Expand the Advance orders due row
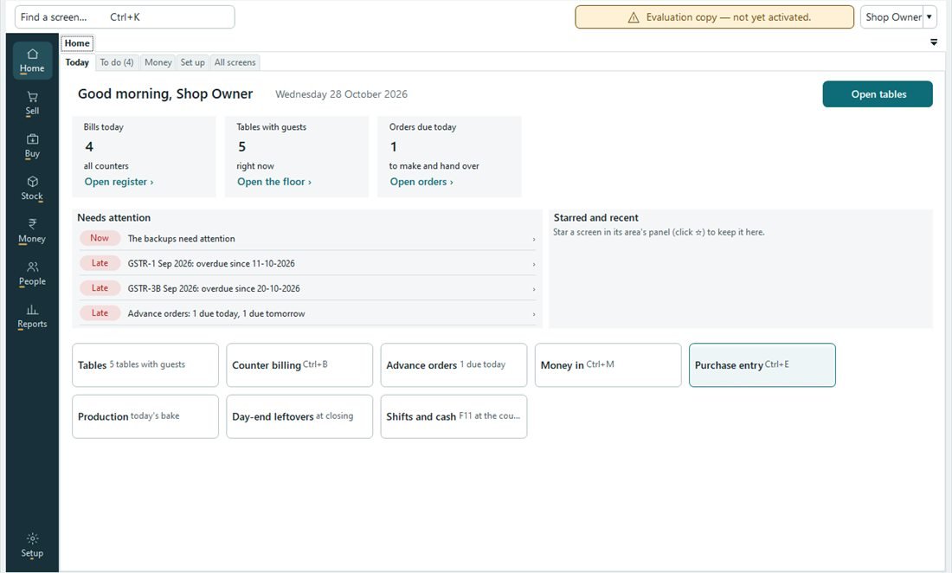Image resolution: width=952 pixels, height=573 pixels. (308, 313)
